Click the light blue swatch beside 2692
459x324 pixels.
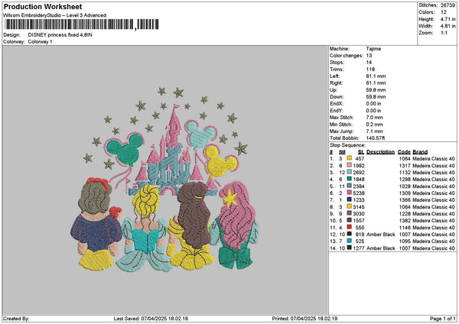click(x=350, y=172)
